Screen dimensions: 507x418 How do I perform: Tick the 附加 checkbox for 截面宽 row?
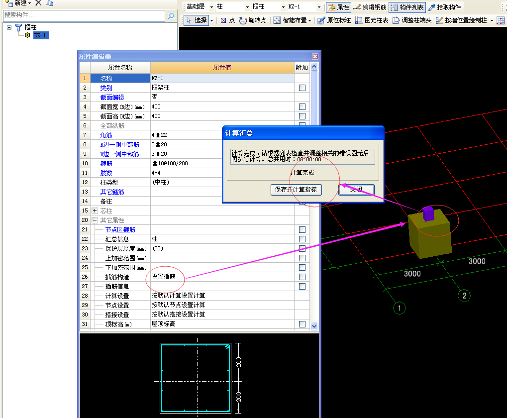tap(302, 106)
